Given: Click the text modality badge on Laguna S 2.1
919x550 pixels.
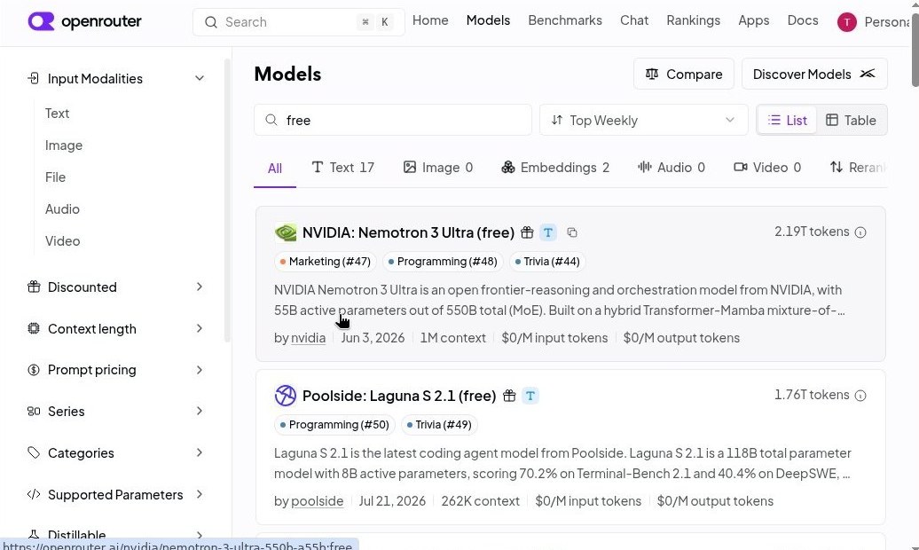Looking at the screenshot, I should tap(530, 396).
